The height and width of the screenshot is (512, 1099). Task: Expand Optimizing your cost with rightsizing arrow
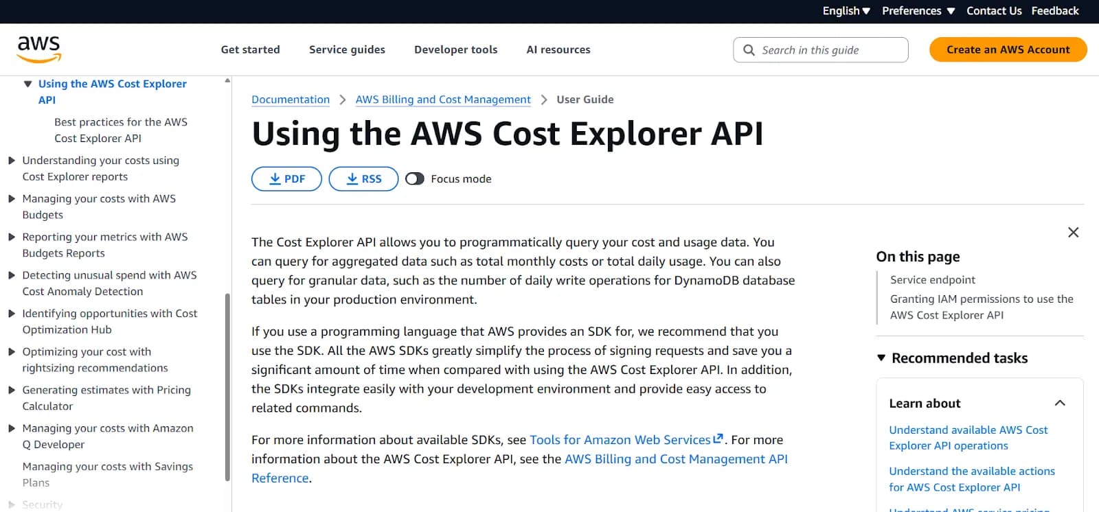click(12, 352)
